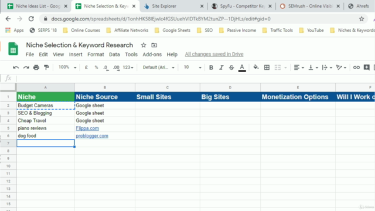Select the dog food cell

[x=46, y=136]
